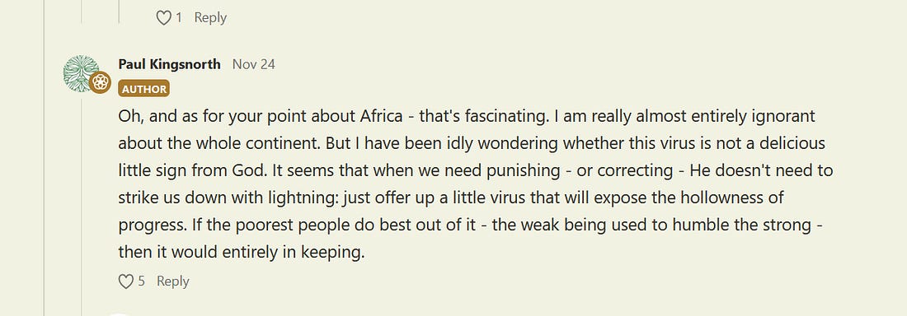Reply to the comment with 1 like
This screenshot has width=907, height=316.
[210, 18]
